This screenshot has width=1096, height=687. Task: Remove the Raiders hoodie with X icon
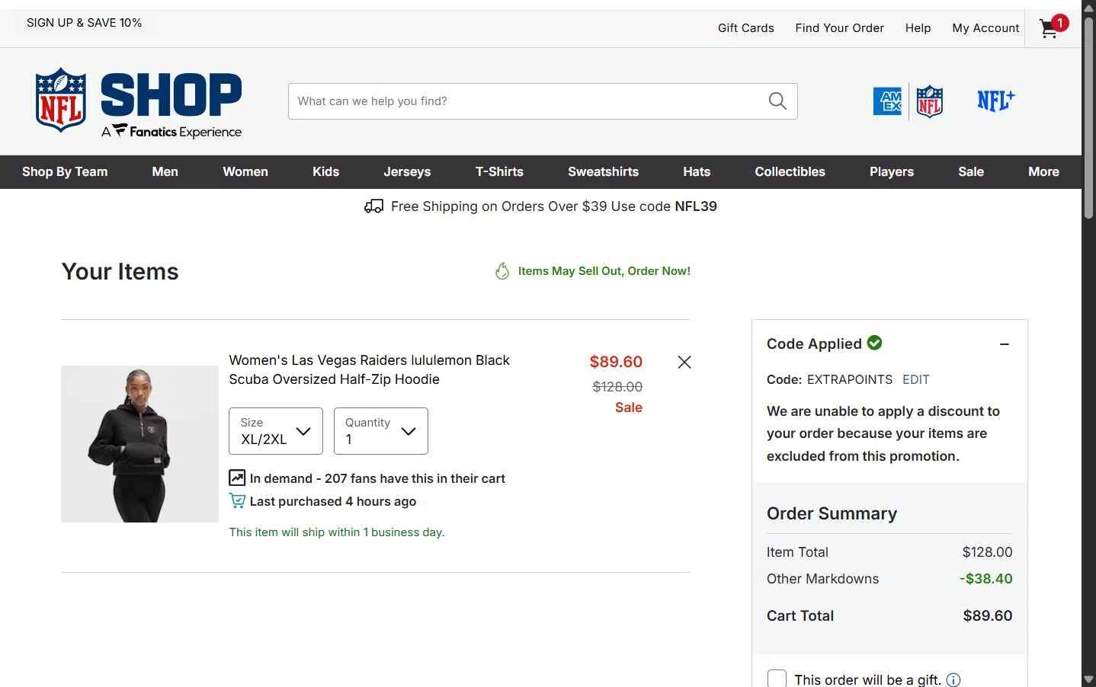tap(684, 363)
